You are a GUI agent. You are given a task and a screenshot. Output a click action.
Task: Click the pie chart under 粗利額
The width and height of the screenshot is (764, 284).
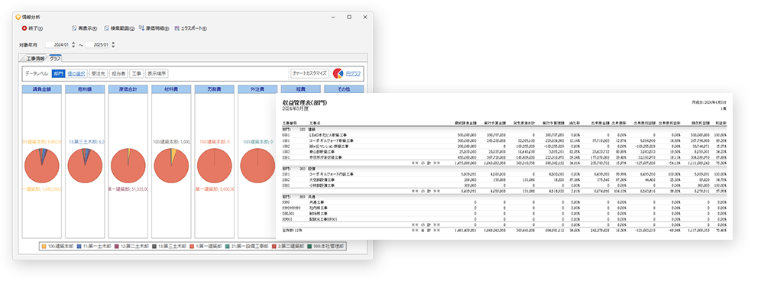(x=85, y=166)
